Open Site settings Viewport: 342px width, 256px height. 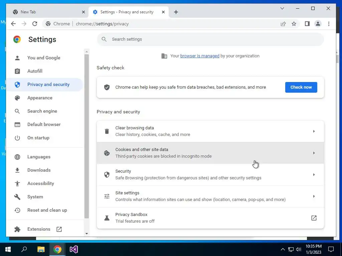(x=210, y=196)
